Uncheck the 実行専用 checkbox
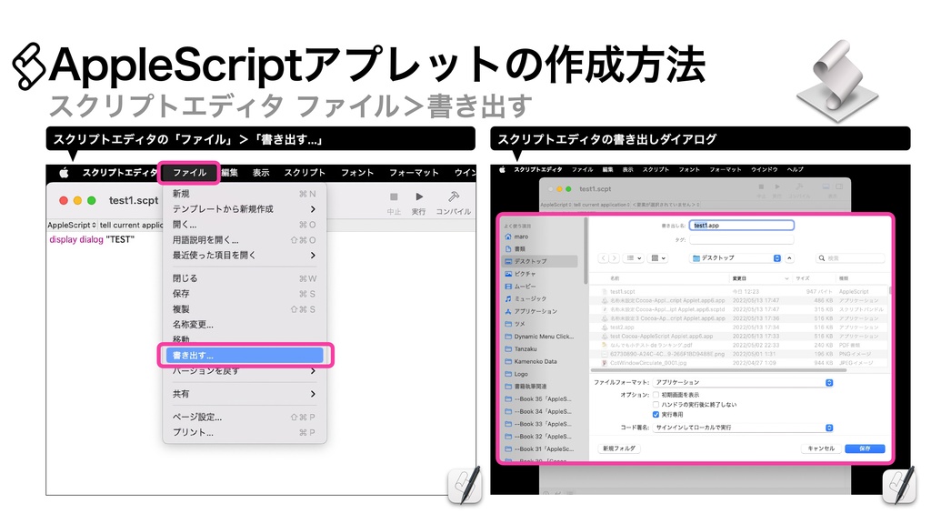 pyautogui.click(x=656, y=415)
